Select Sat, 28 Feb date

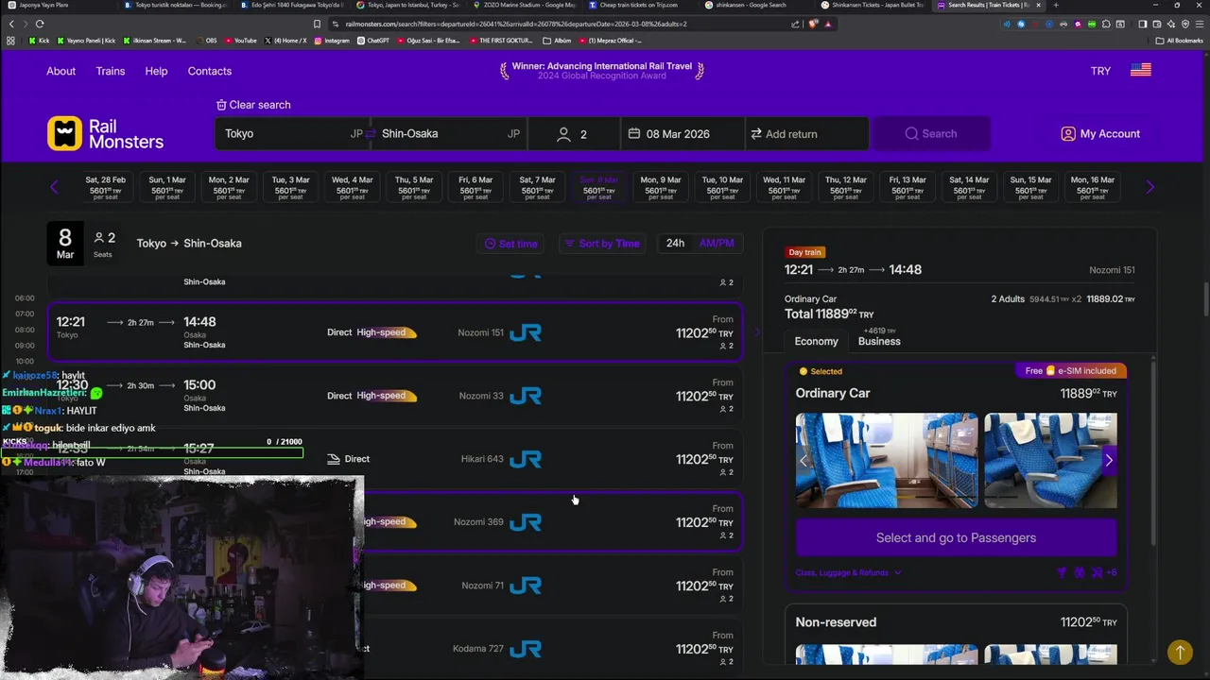click(x=105, y=187)
